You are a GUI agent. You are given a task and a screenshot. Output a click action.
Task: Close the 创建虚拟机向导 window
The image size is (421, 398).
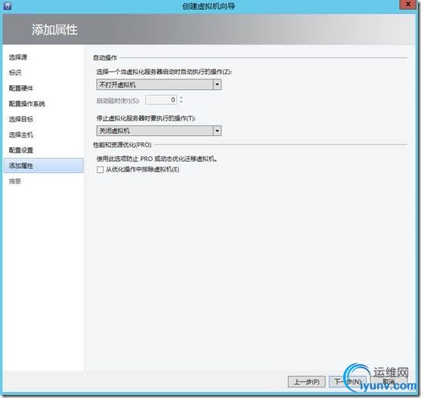[x=407, y=5]
